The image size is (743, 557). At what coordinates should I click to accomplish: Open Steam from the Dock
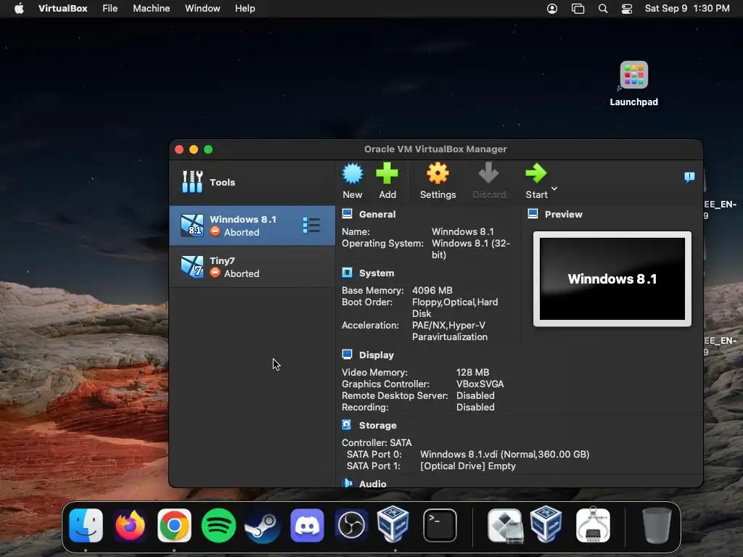263,525
